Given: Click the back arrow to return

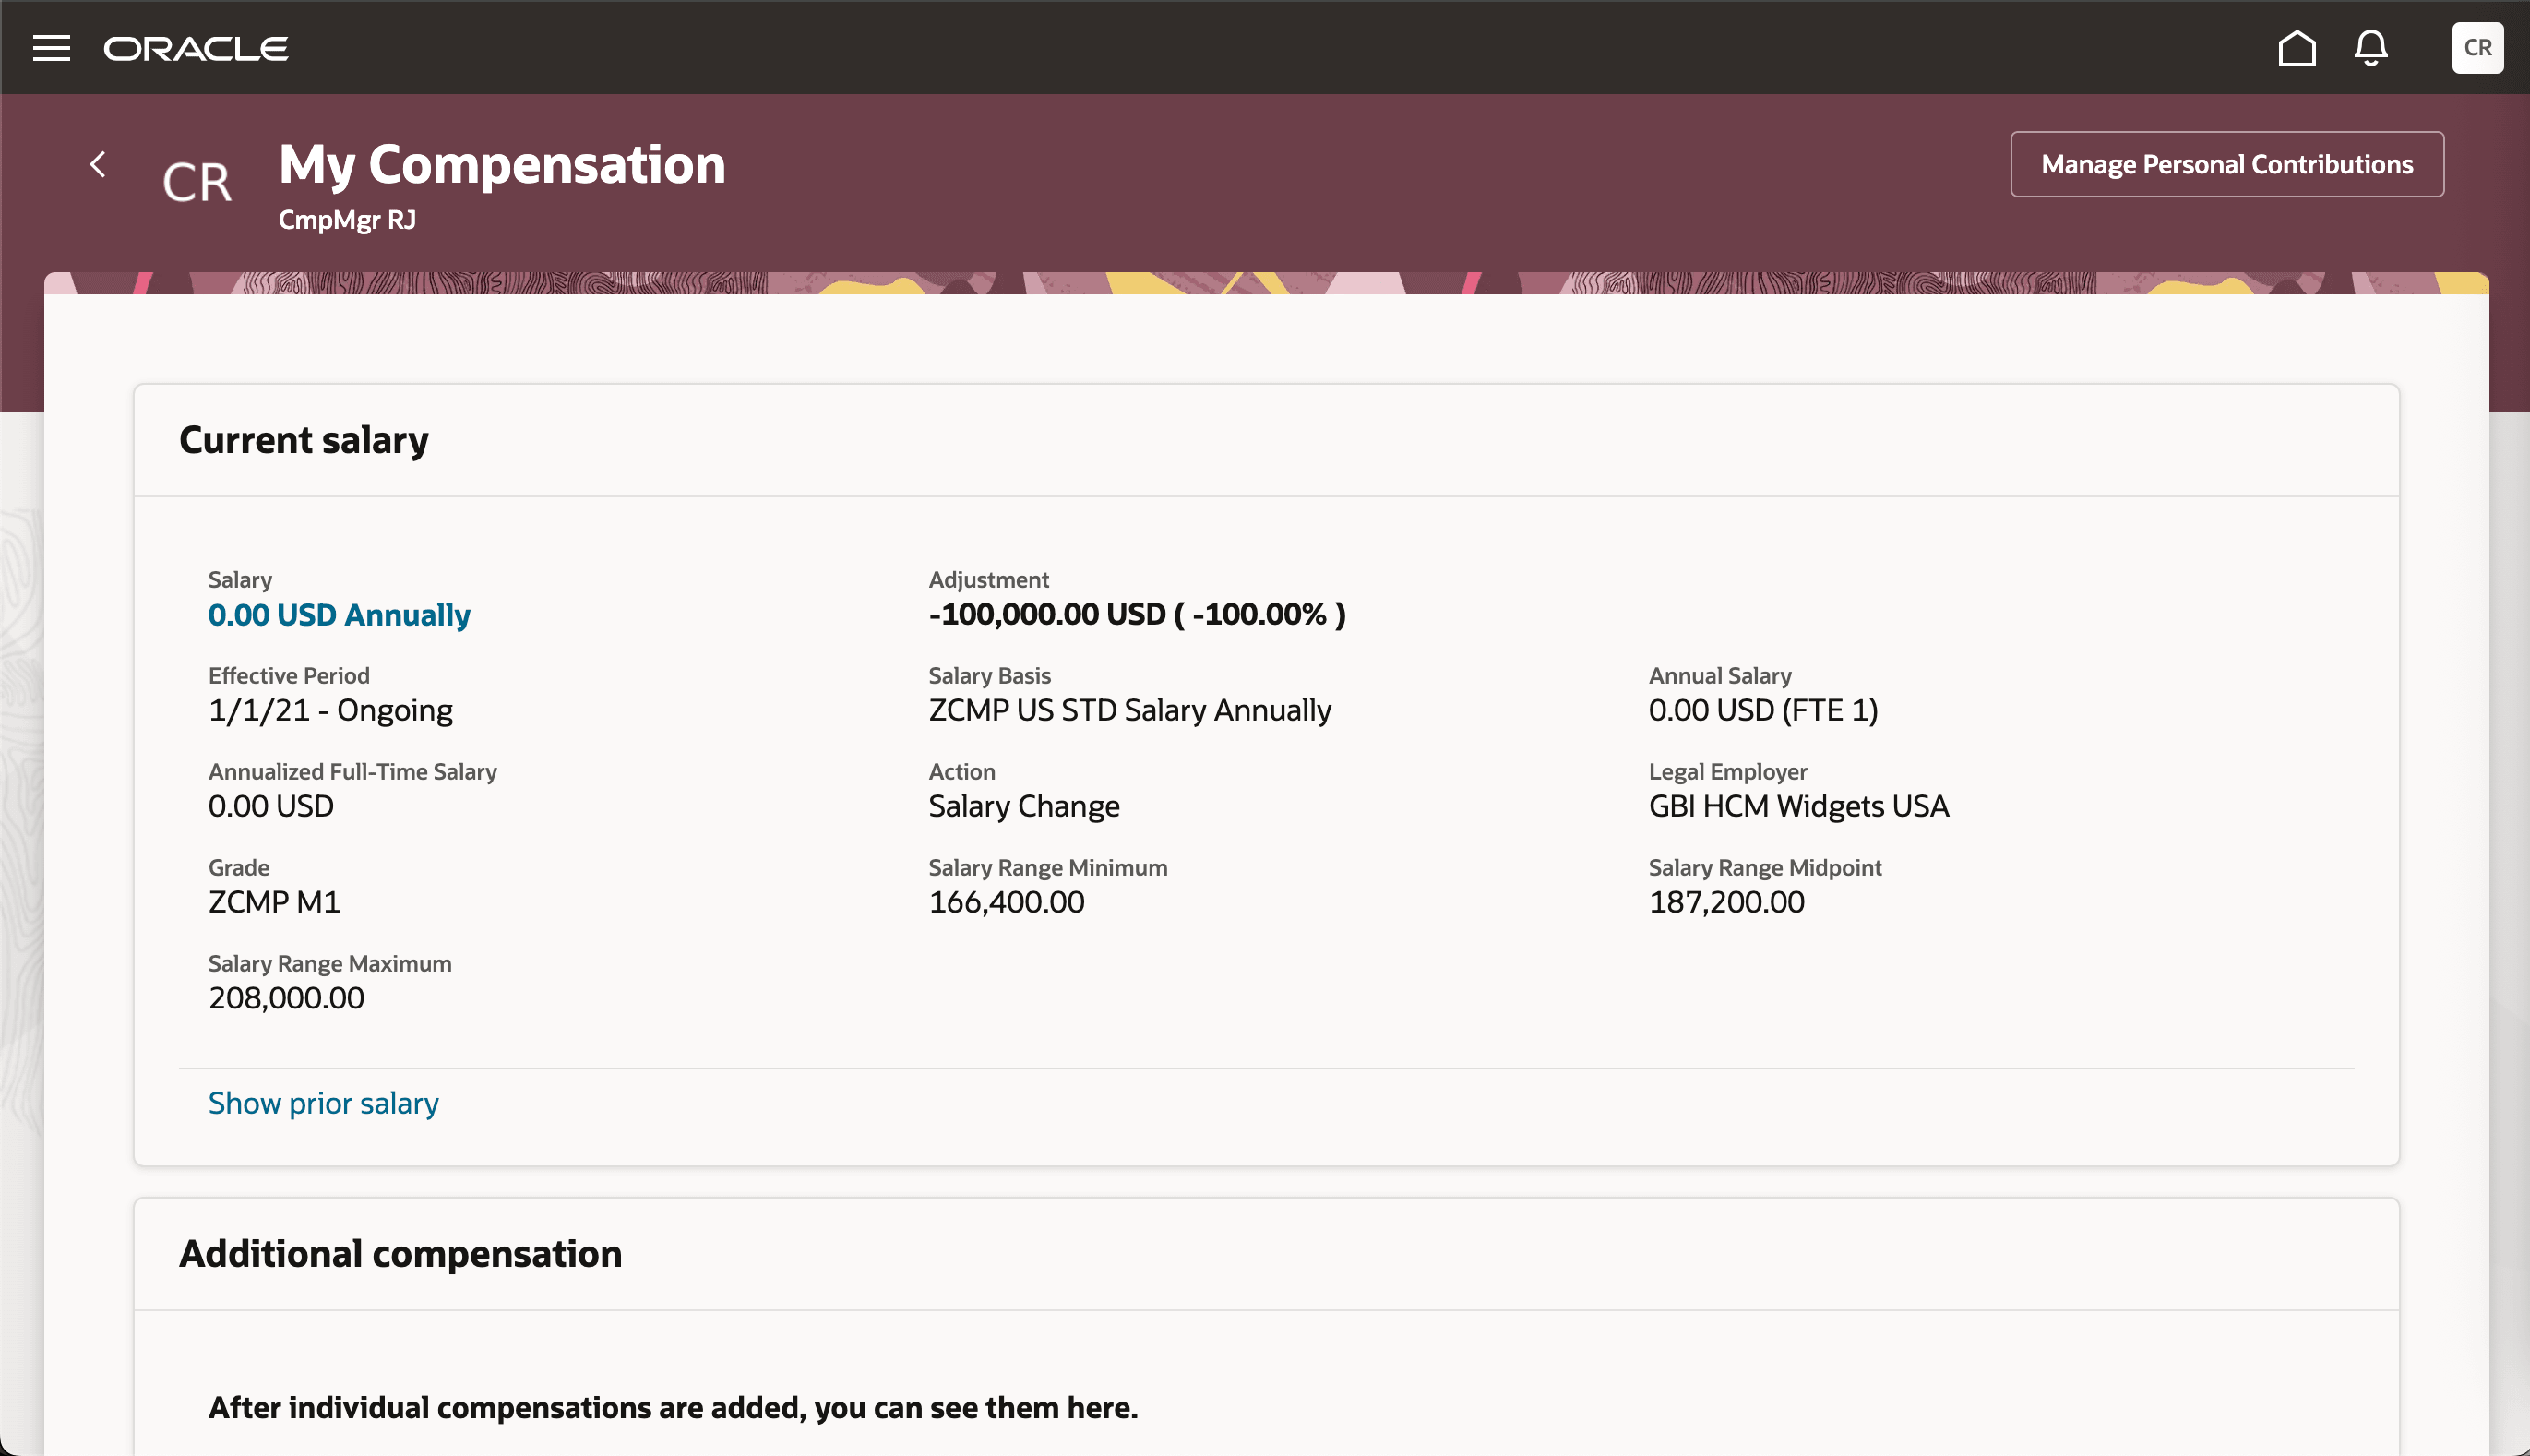Looking at the screenshot, I should pyautogui.click(x=98, y=164).
